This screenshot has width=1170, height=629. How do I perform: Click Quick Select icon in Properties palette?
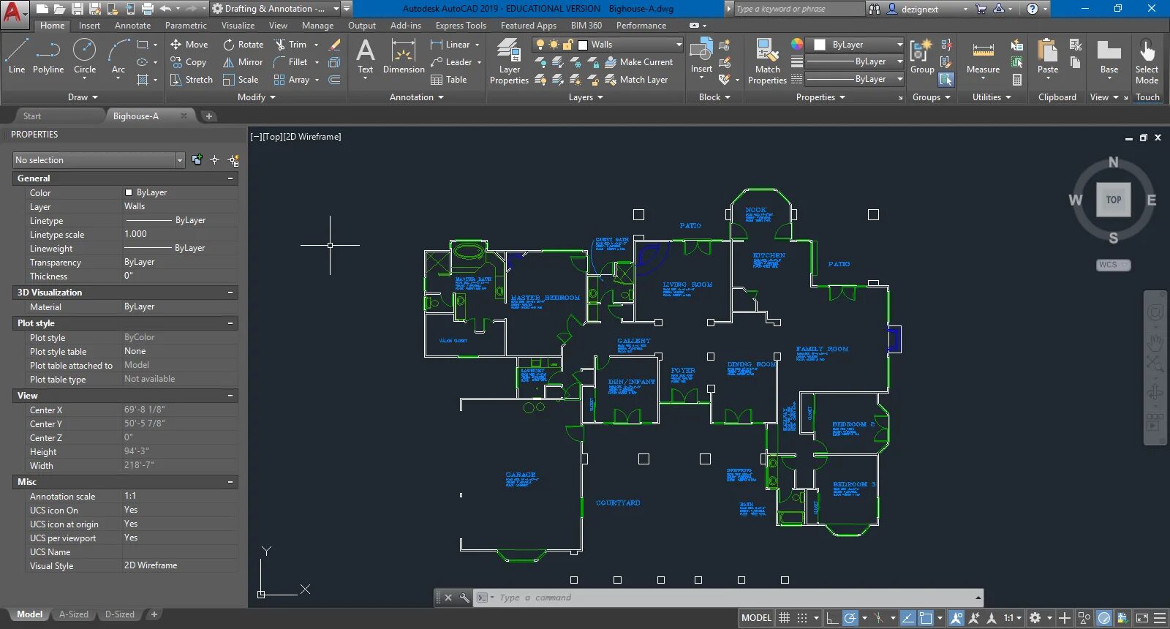[233, 160]
